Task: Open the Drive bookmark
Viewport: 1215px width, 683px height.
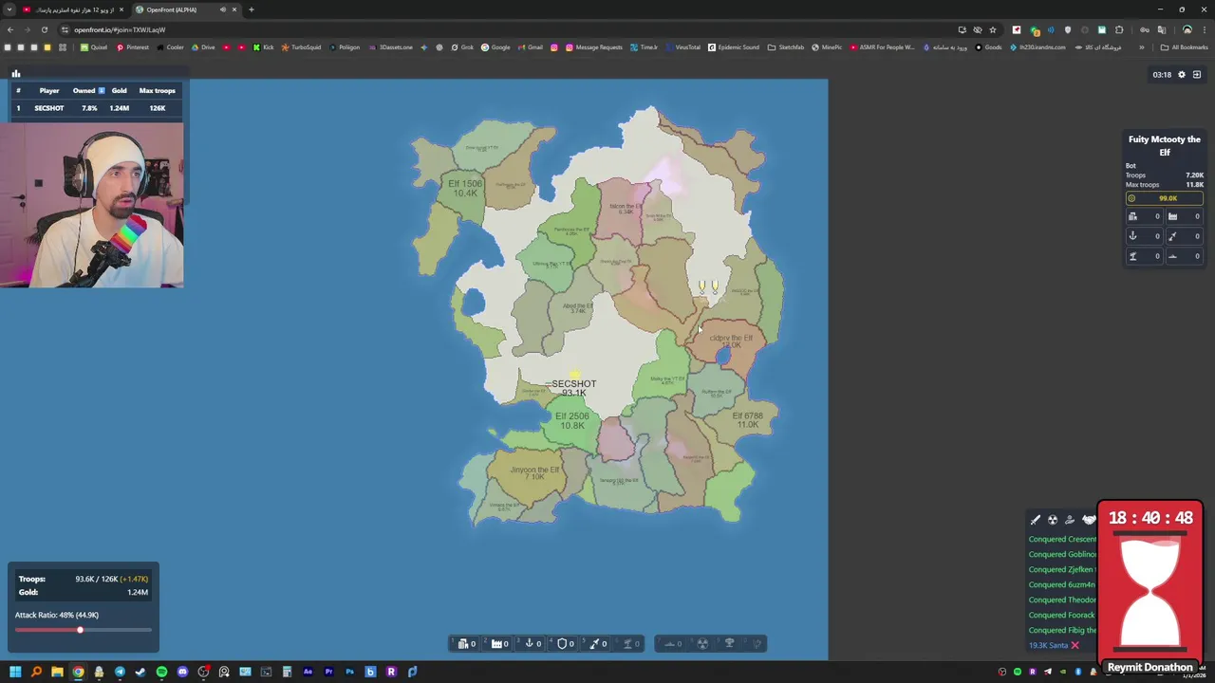Action: pyautogui.click(x=203, y=47)
